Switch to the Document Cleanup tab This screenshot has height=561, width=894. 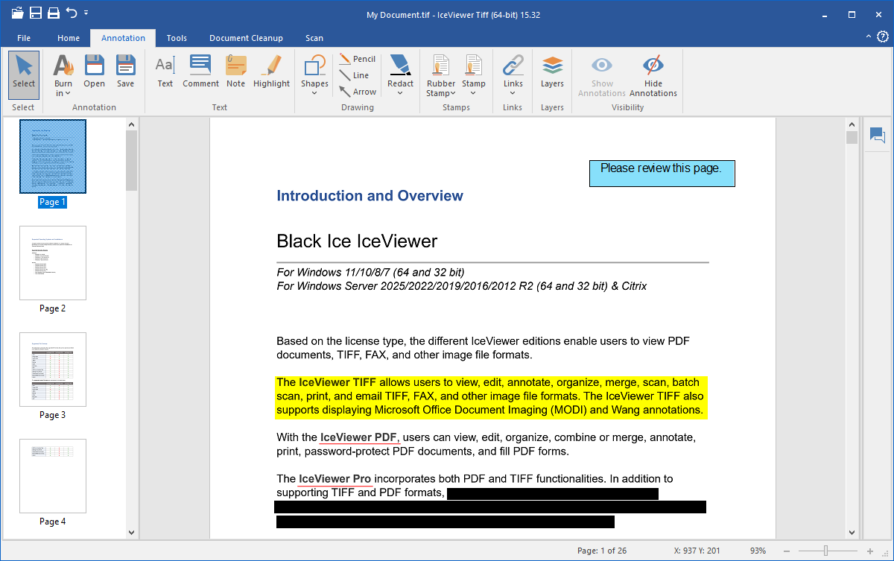click(x=246, y=38)
